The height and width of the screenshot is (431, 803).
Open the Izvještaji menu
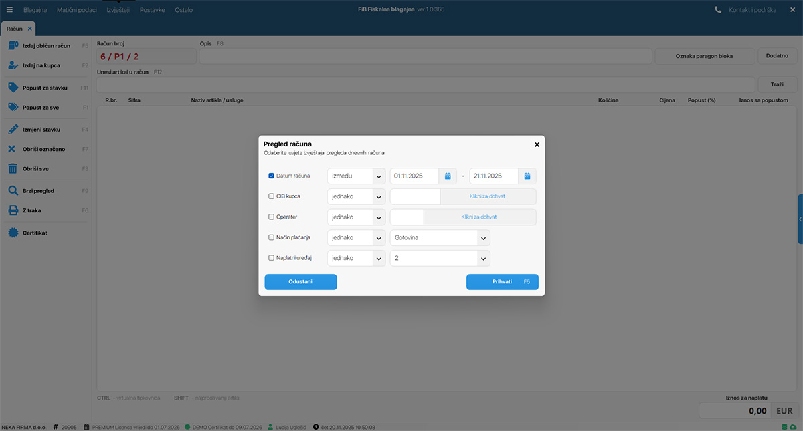pyautogui.click(x=118, y=10)
